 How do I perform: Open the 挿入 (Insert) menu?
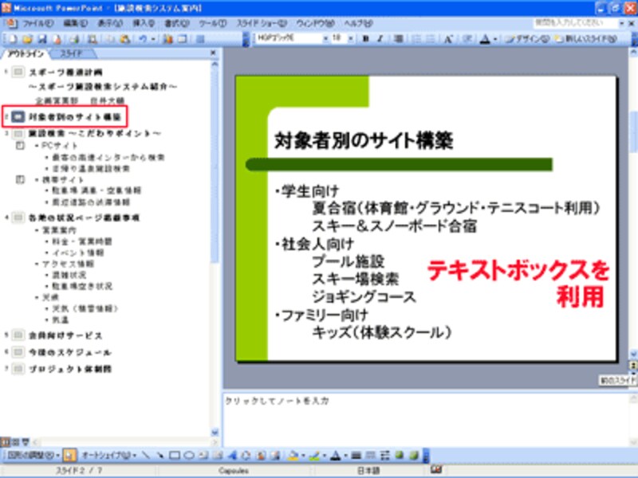point(144,23)
